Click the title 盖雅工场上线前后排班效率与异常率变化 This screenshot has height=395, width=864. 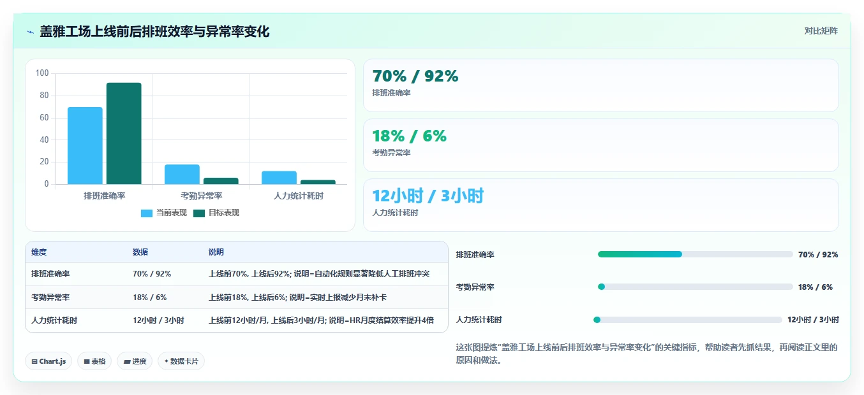pos(154,31)
